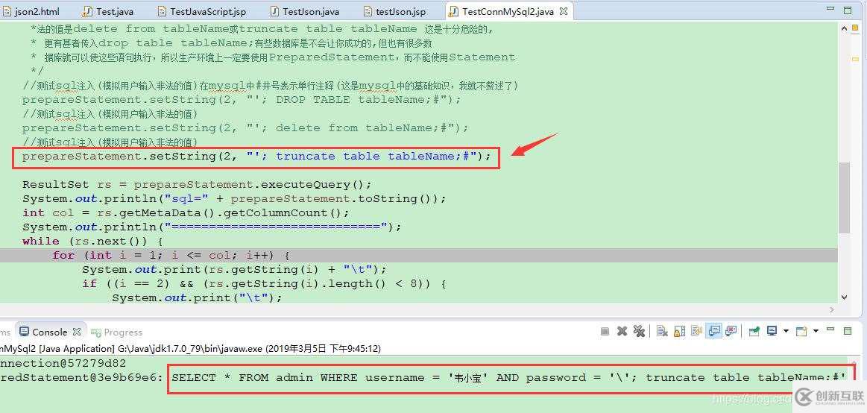This screenshot has height=413, width=867.
Task: Toggle Scroll Lock in Console
Action: pos(680,331)
